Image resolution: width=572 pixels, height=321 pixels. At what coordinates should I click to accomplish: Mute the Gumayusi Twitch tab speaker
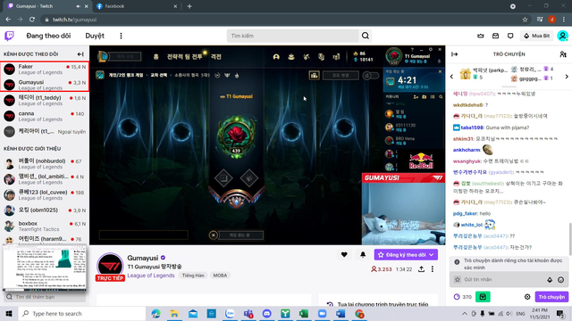click(x=78, y=6)
